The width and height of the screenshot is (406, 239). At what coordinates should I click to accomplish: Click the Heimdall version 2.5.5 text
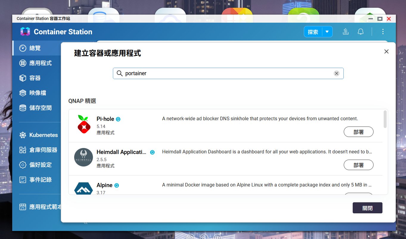pyautogui.click(x=102, y=160)
